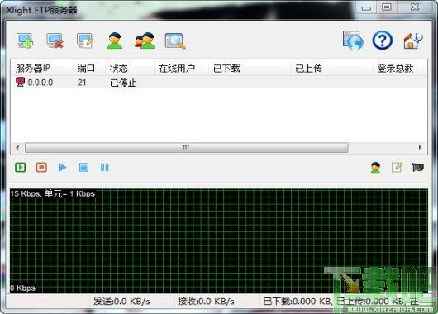Click the scrollbar right arrow
438x314 pixels.
(x=420, y=148)
